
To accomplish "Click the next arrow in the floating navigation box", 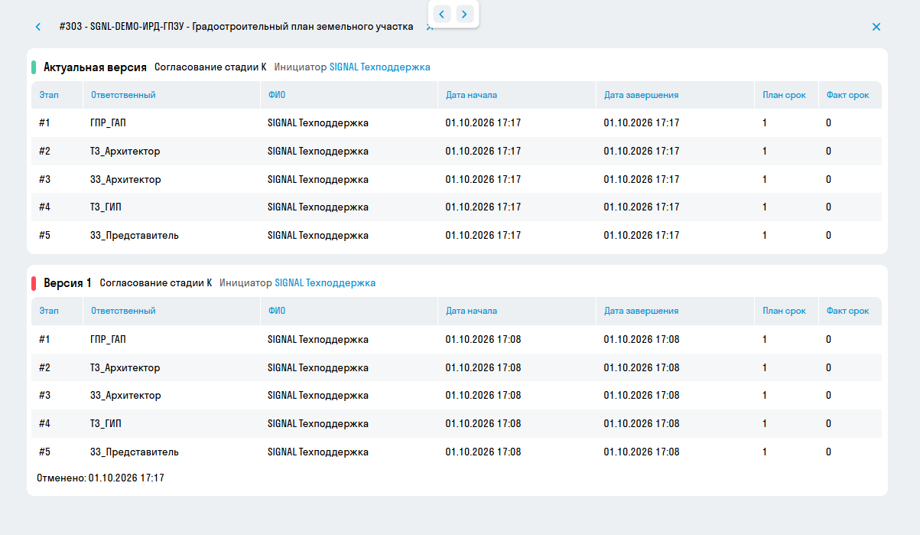I will (x=464, y=14).
